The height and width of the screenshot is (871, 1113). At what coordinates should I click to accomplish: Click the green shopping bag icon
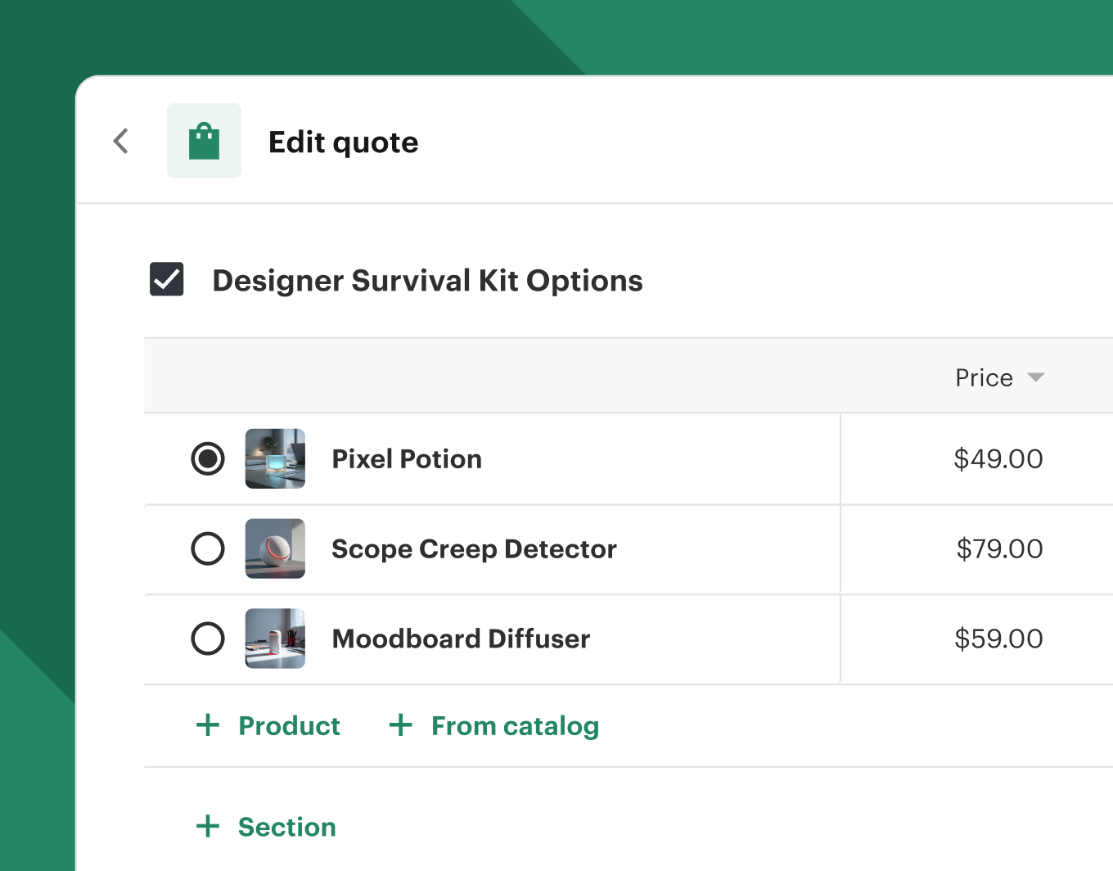pyautogui.click(x=204, y=141)
